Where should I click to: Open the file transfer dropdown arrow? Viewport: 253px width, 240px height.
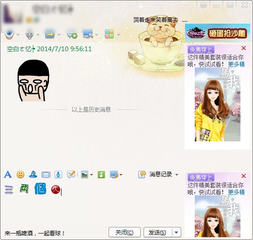(x=59, y=34)
